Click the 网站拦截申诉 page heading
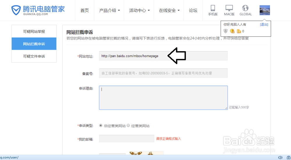 (x=80, y=32)
